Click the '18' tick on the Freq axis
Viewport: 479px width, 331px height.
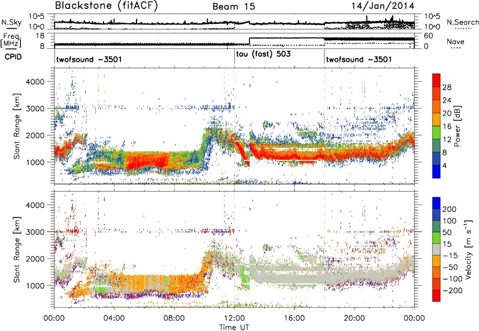40,36
